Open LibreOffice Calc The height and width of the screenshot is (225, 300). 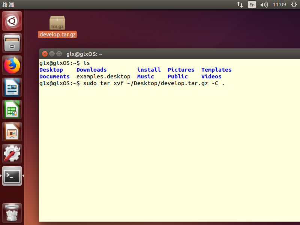click(12, 109)
